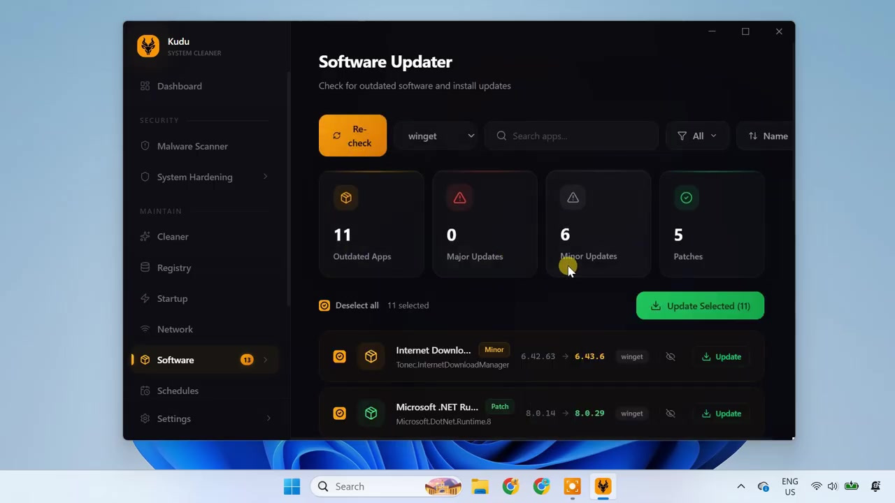895x503 pixels.
Task: Go to the Cleaner section
Action: (173, 237)
